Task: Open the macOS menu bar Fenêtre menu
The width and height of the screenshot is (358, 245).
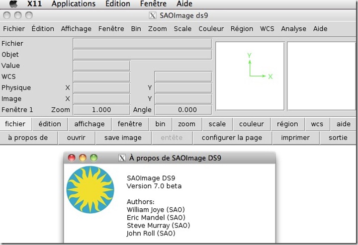Action: pos(153,3)
